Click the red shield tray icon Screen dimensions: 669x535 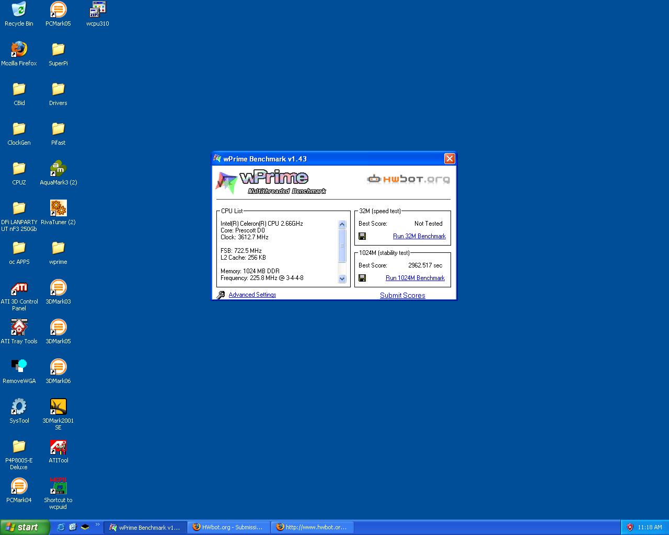tap(630, 527)
